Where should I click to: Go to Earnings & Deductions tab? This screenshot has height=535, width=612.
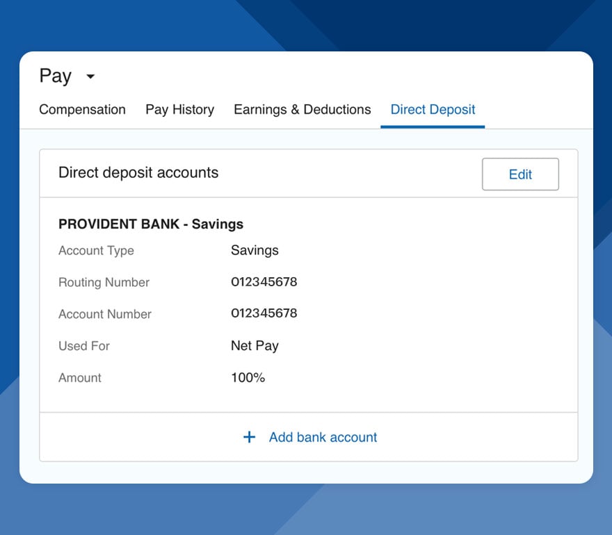[x=302, y=110]
